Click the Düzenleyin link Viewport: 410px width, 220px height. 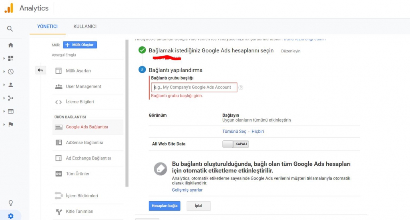pyautogui.click(x=291, y=51)
